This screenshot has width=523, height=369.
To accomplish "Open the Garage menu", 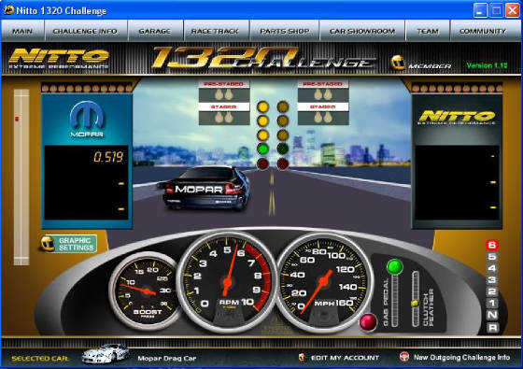I will tap(155, 31).
